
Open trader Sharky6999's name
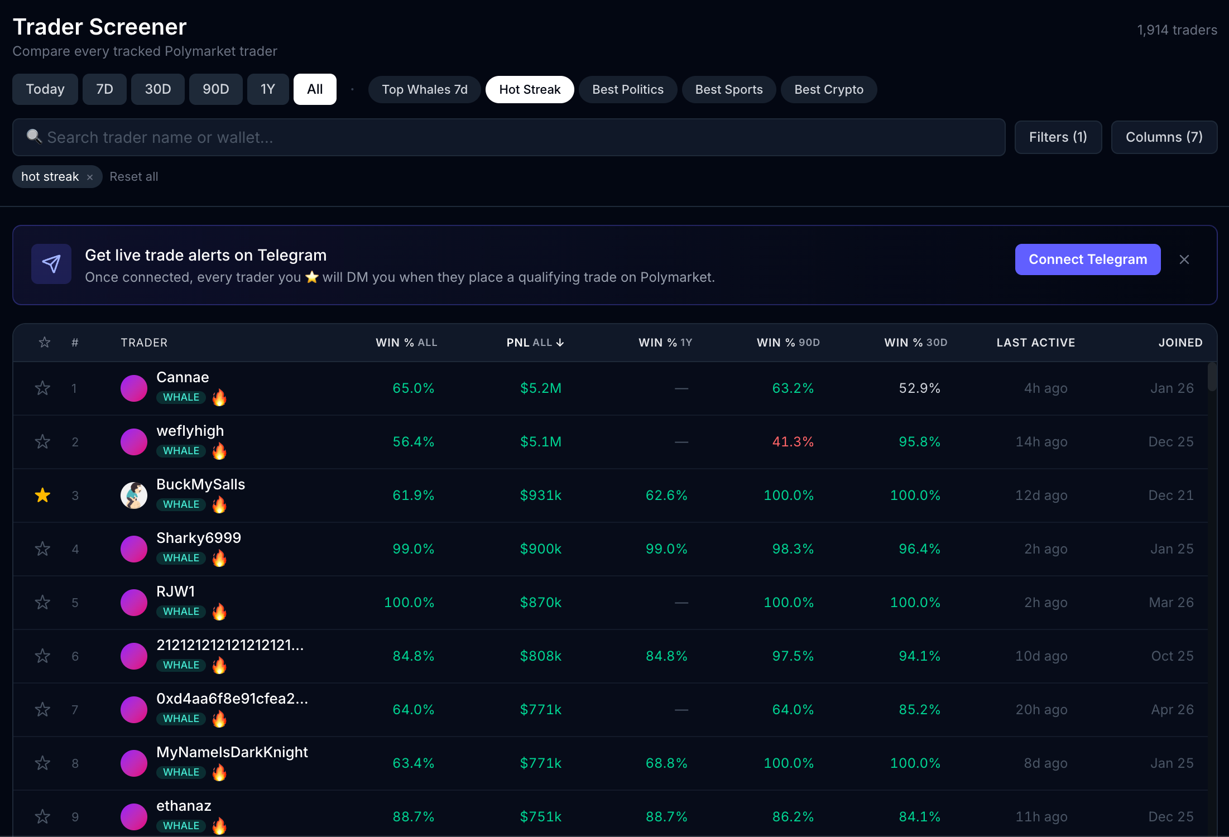[x=199, y=538]
